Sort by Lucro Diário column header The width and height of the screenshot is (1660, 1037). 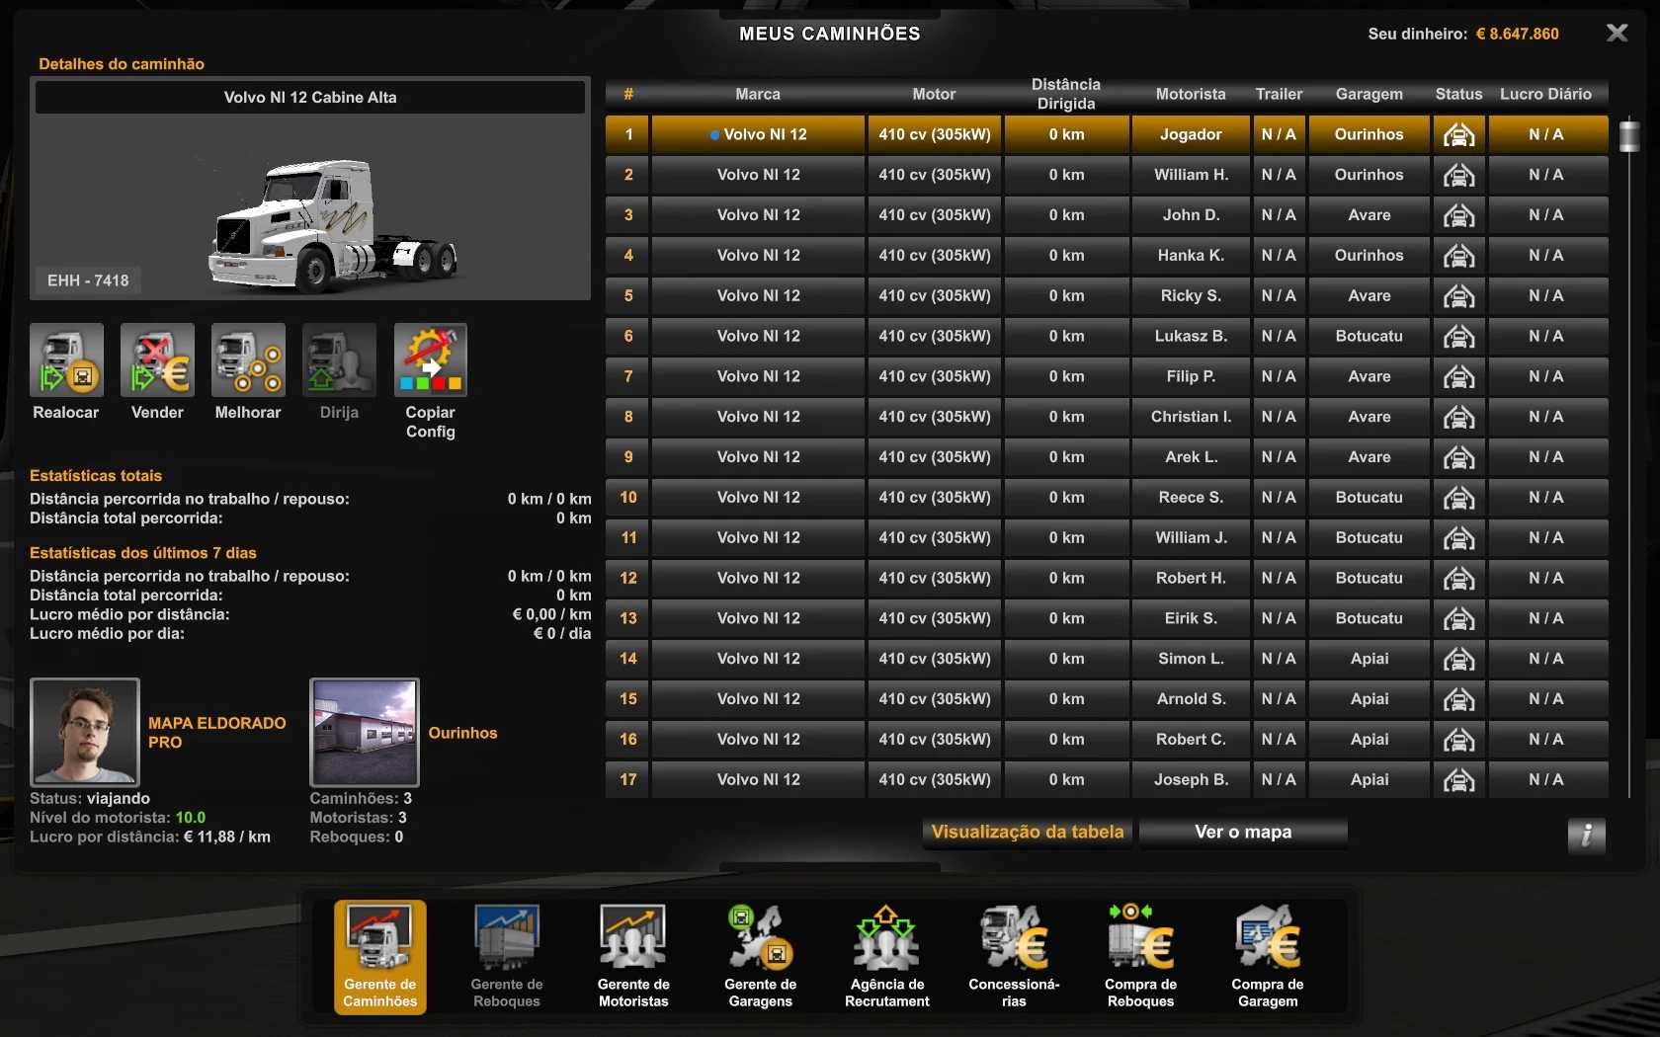1545,94
